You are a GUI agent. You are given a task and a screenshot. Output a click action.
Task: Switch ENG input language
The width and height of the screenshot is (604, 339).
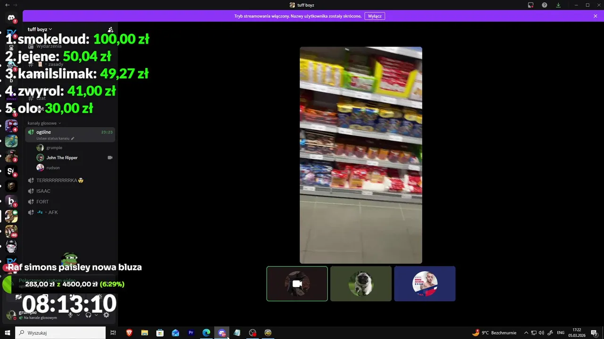pos(561,333)
